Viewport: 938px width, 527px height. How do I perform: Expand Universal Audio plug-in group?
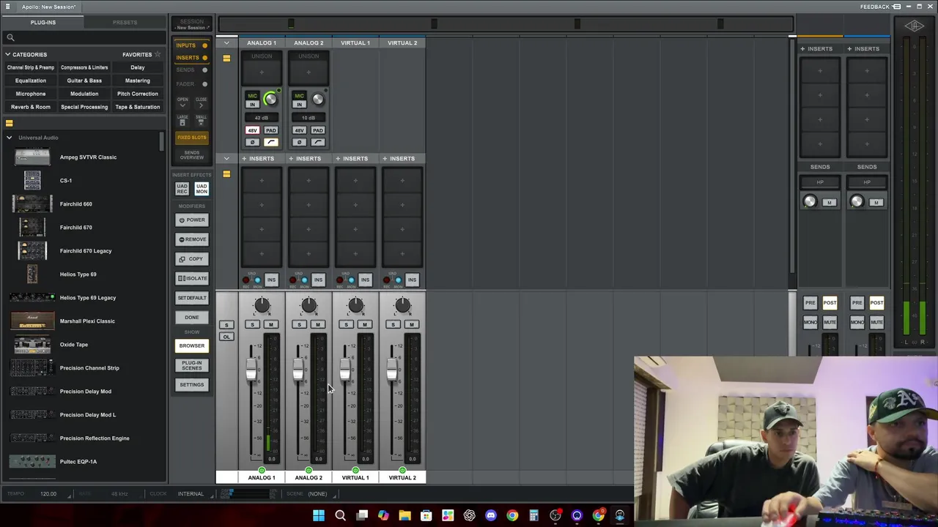pos(10,138)
